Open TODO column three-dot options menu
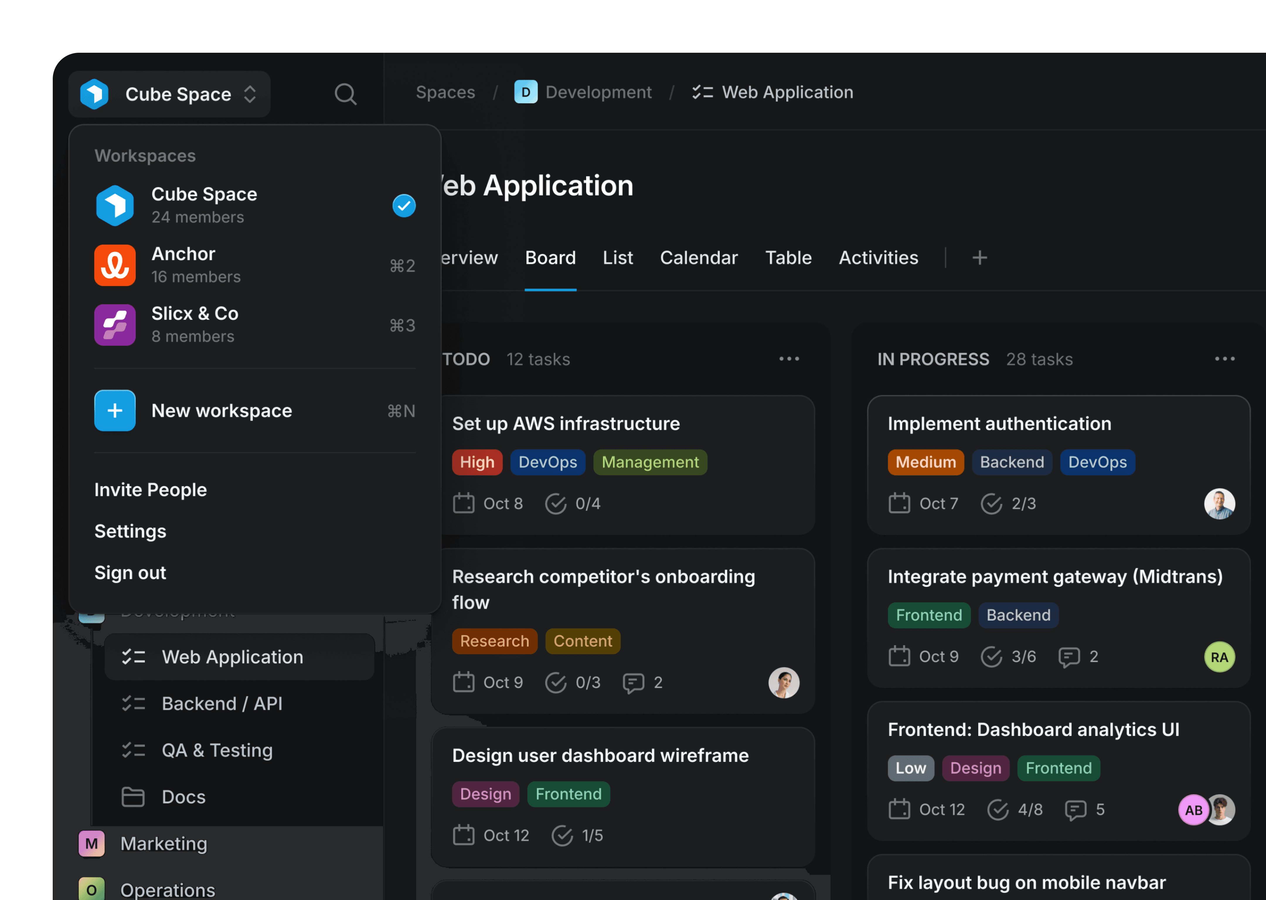The width and height of the screenshot is (1266, 900). click(789, 359)
